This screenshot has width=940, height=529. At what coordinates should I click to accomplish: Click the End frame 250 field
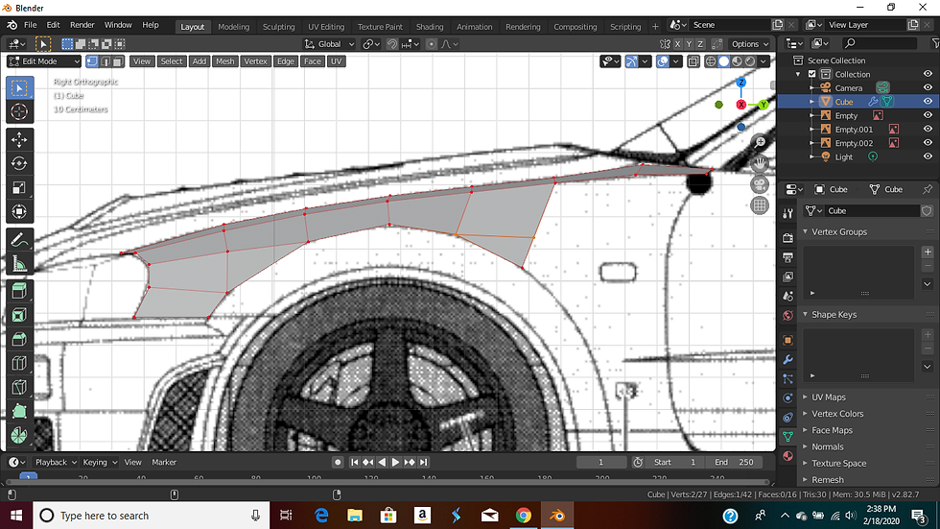[734, 462]
